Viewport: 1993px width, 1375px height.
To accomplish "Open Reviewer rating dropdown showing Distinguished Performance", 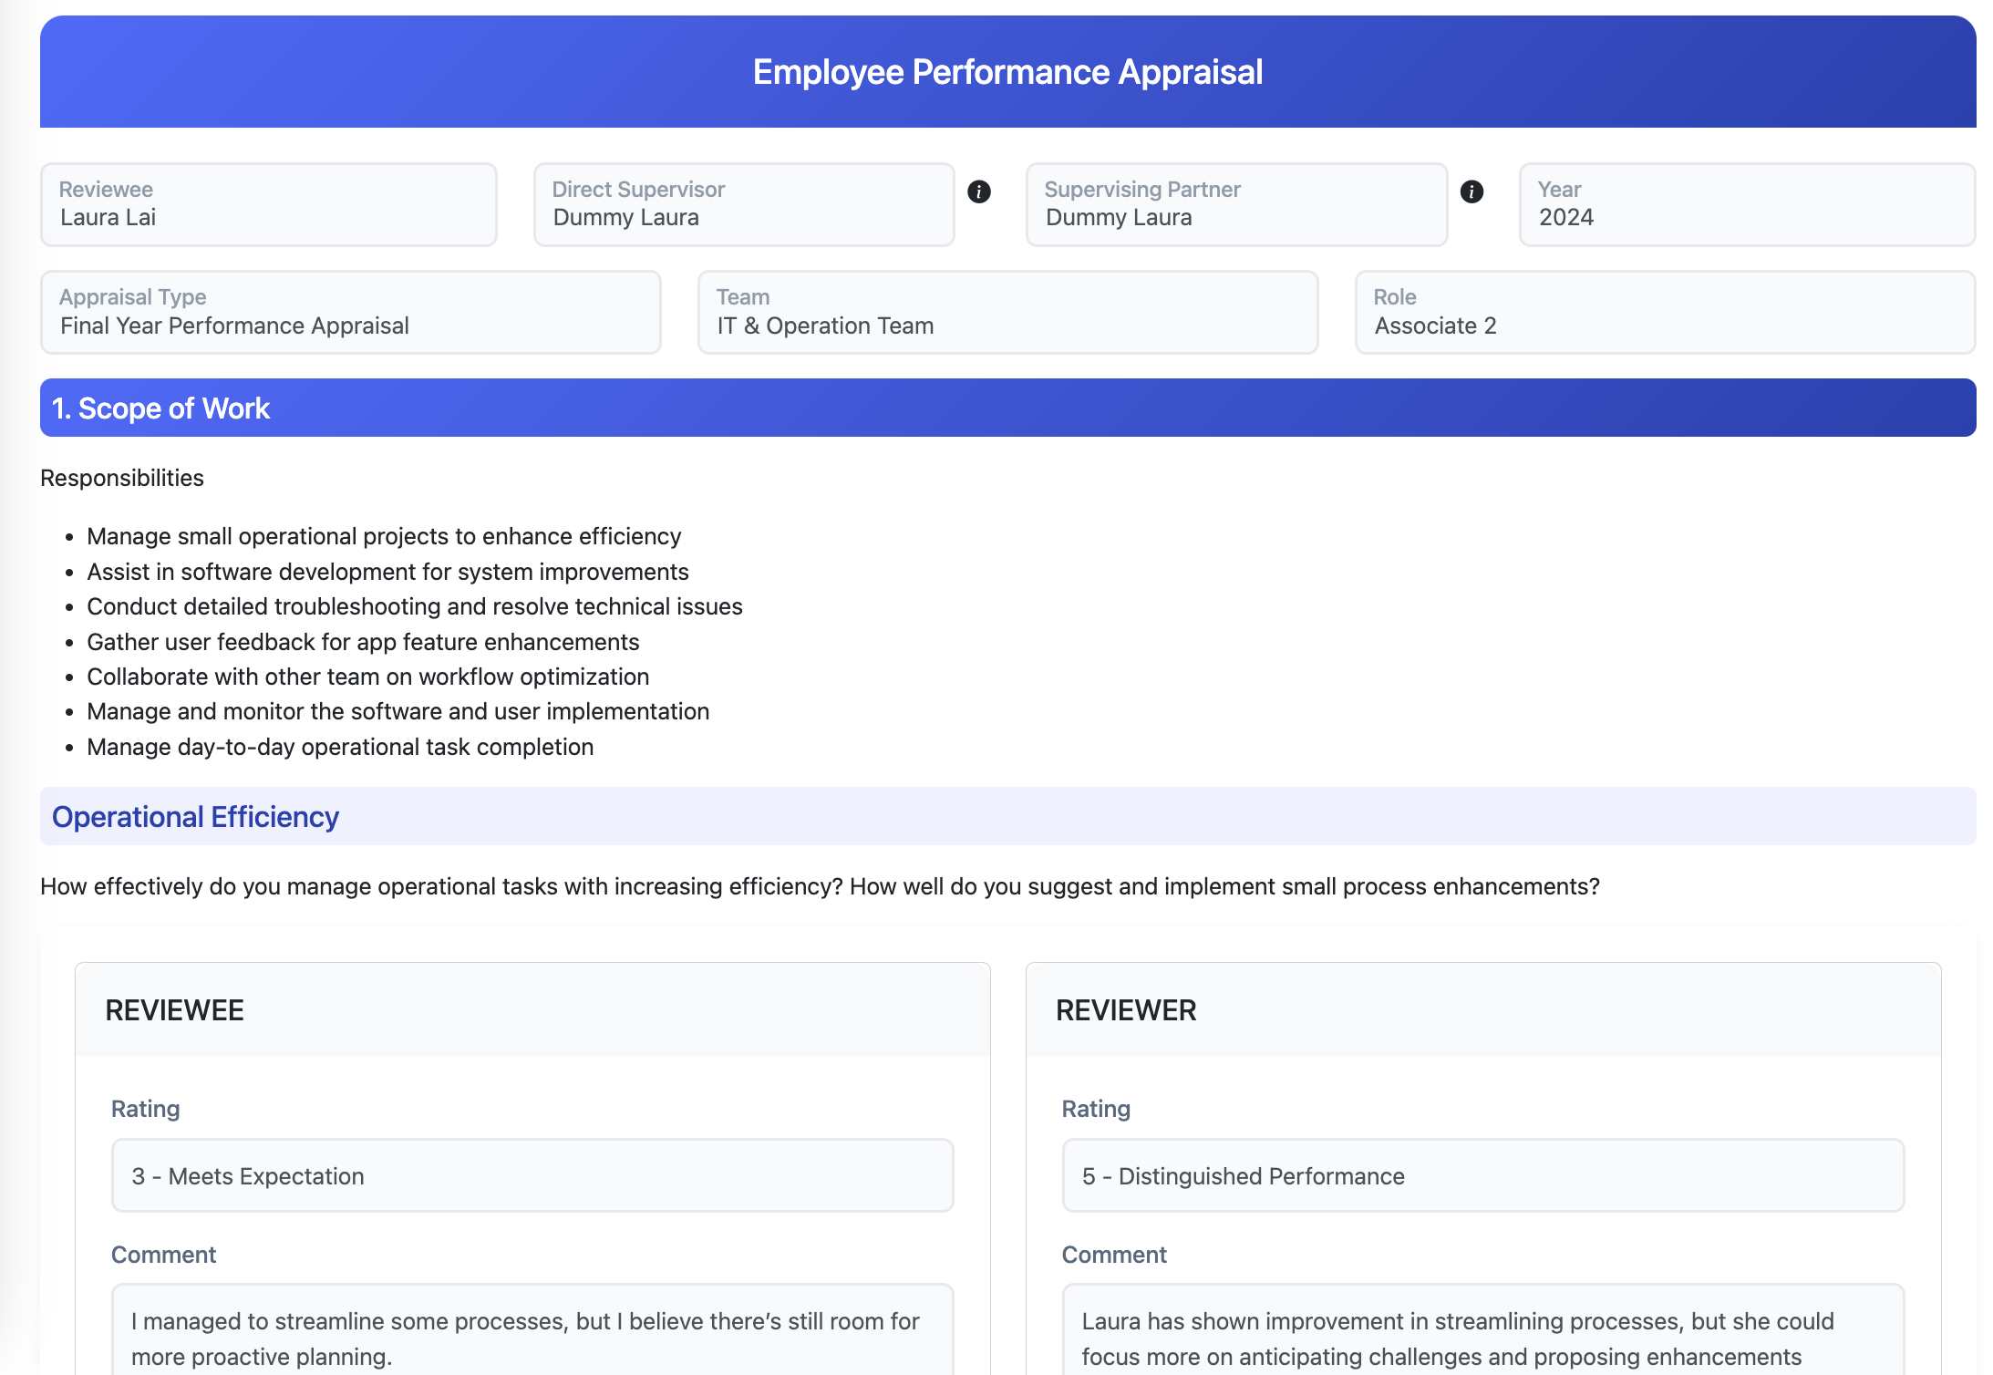I will tap(1482, 1176).
